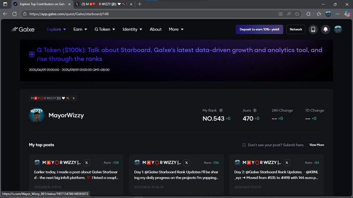This screenshot has width=353, height=198.
Task: Open the G Token ($100k) campaign title link
Action: [x=179, y=55]
